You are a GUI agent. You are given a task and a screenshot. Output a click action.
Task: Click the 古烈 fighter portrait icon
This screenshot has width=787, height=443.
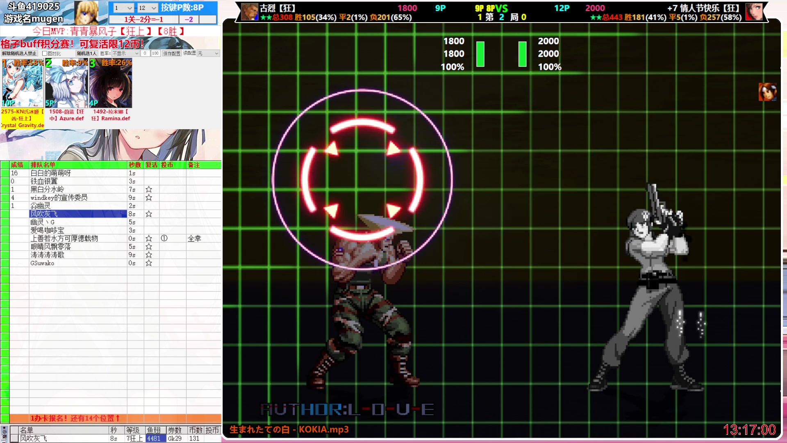[250, 11]
